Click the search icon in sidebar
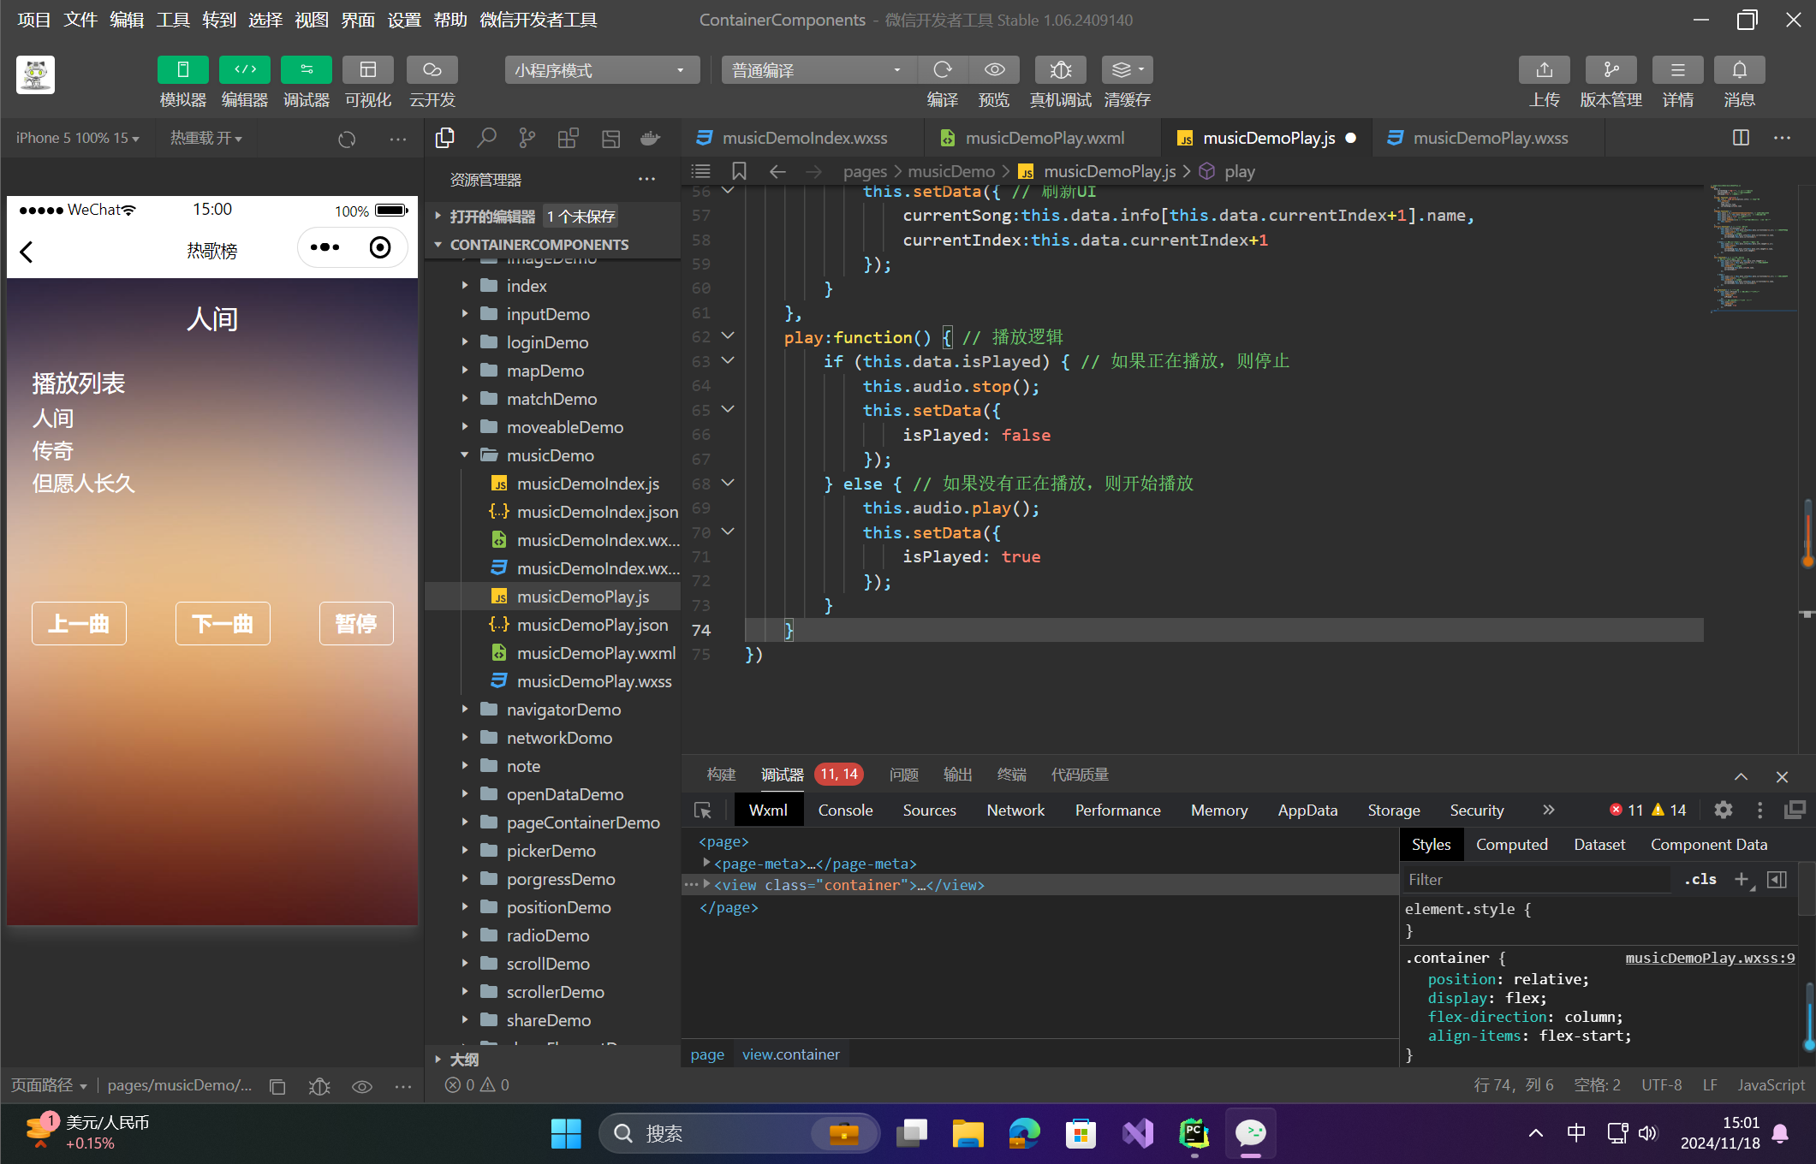This screenshot has width=1816, height=1164. click(x=486, y=138)
